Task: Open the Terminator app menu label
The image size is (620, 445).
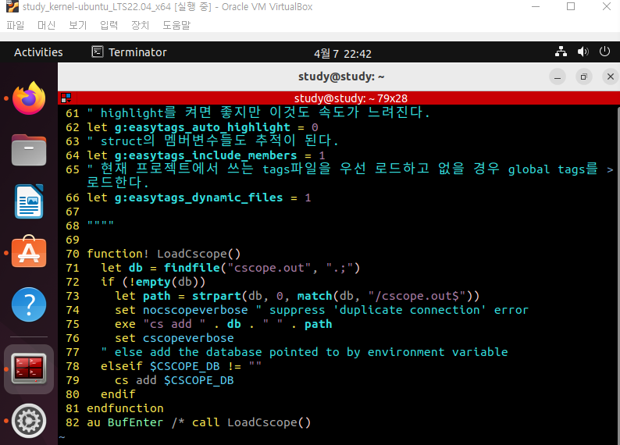Action: [x=137, y=52]
